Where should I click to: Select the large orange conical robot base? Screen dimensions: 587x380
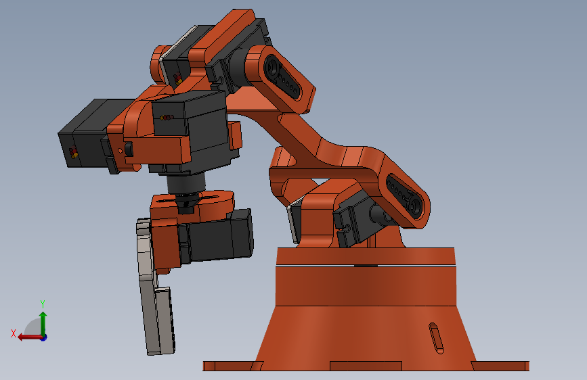[x=366, y=333]
